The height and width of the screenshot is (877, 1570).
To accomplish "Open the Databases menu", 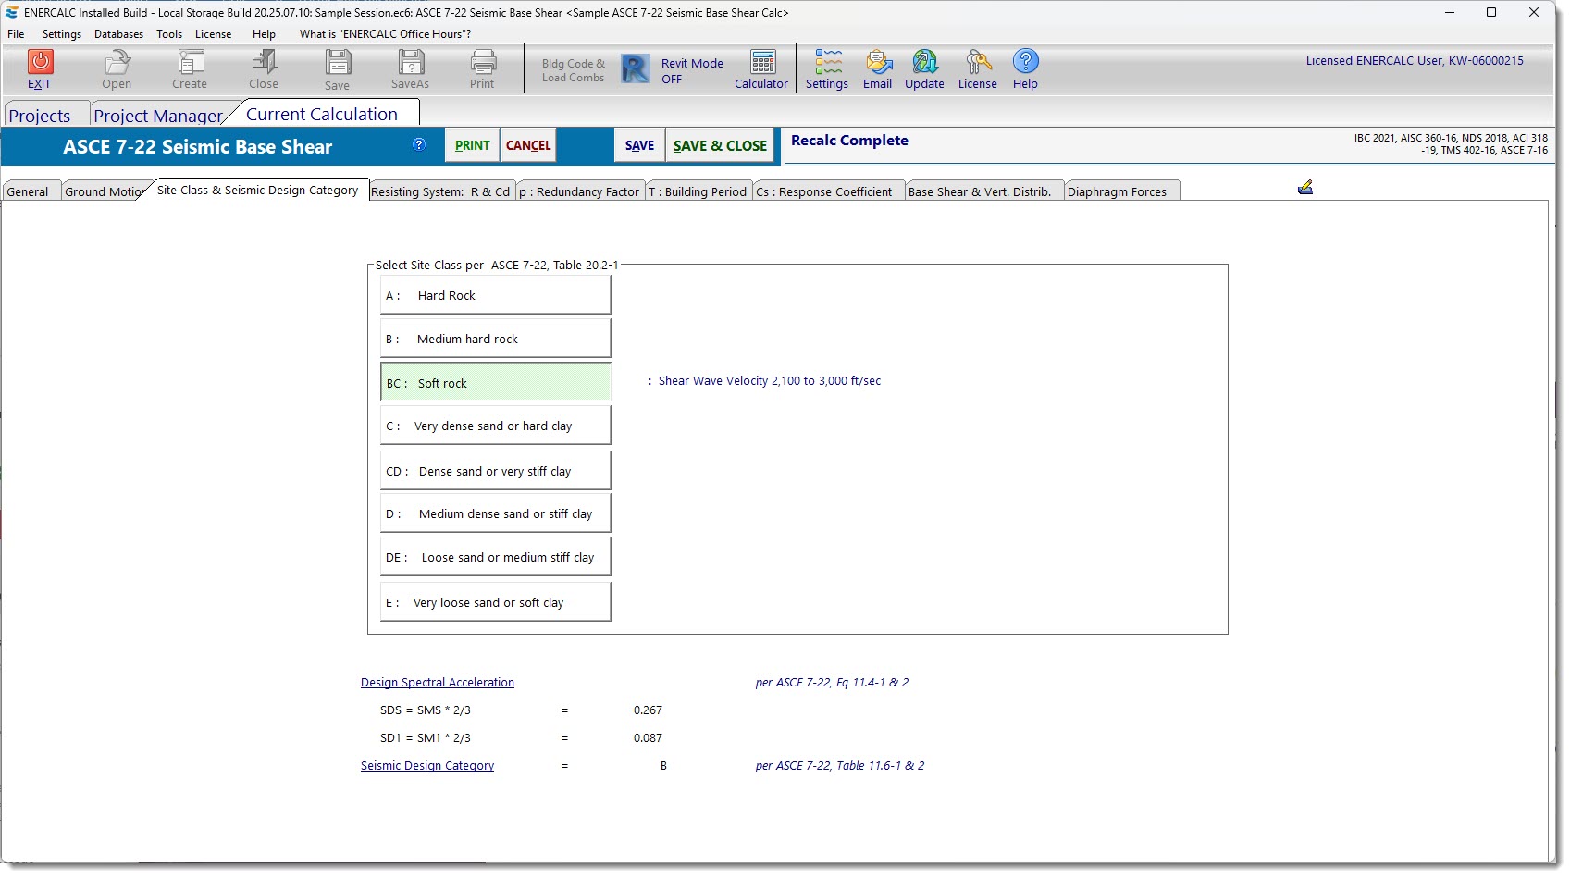I will [118, 34].
